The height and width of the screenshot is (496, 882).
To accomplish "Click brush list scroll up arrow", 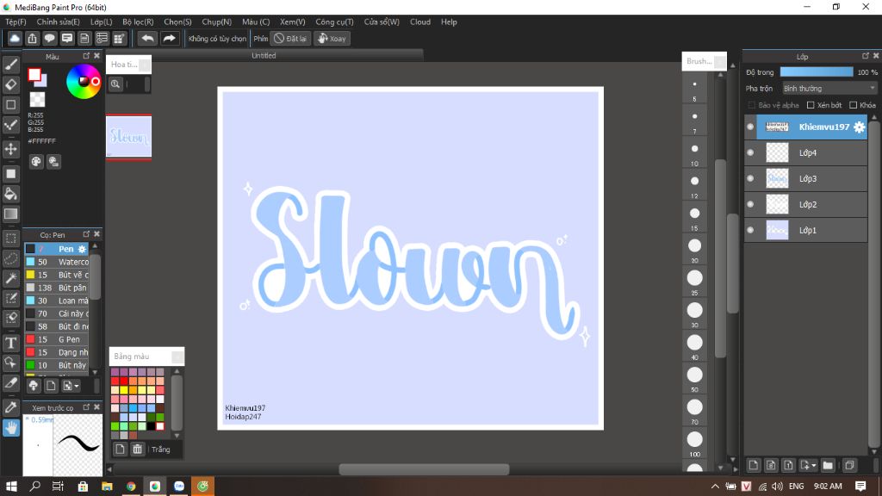I will (x=95, y=246).
